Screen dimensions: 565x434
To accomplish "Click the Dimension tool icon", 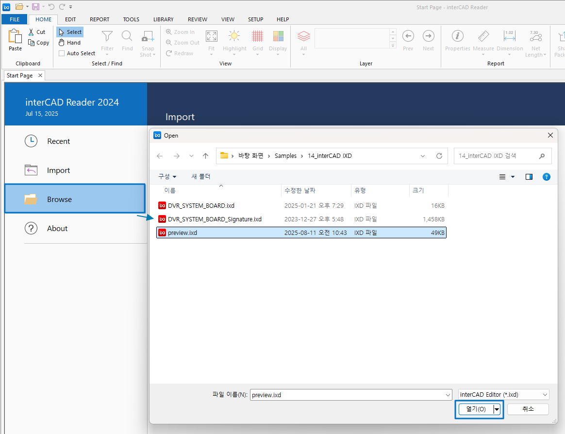I will [x=510, y=36].
